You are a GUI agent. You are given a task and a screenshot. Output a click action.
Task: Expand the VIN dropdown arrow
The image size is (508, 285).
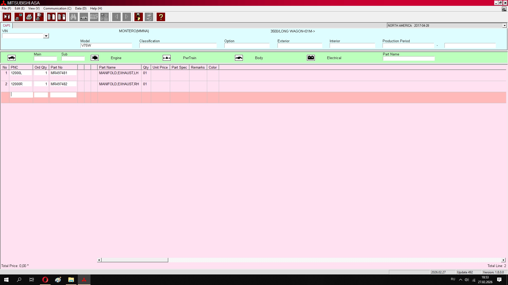coord(46,36)
